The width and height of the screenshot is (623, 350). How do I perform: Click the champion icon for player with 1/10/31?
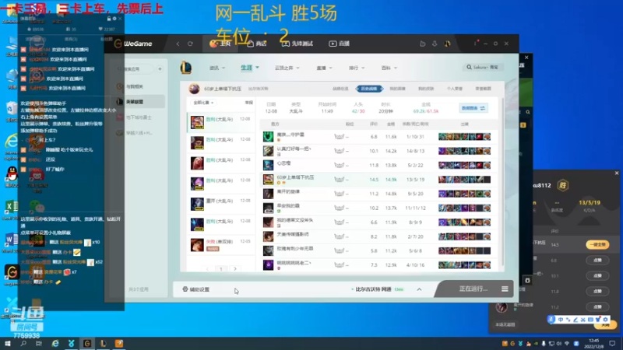pos(268,137)
